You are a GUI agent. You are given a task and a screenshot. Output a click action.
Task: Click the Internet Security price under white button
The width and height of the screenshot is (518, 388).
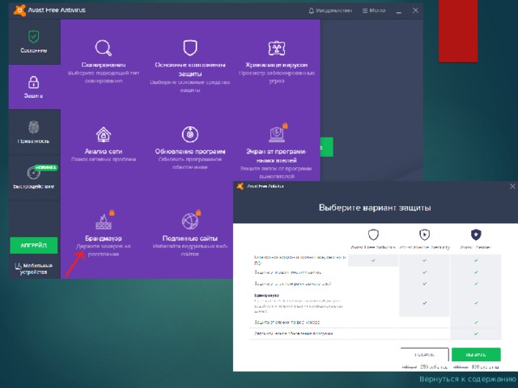tap(424, 367)
